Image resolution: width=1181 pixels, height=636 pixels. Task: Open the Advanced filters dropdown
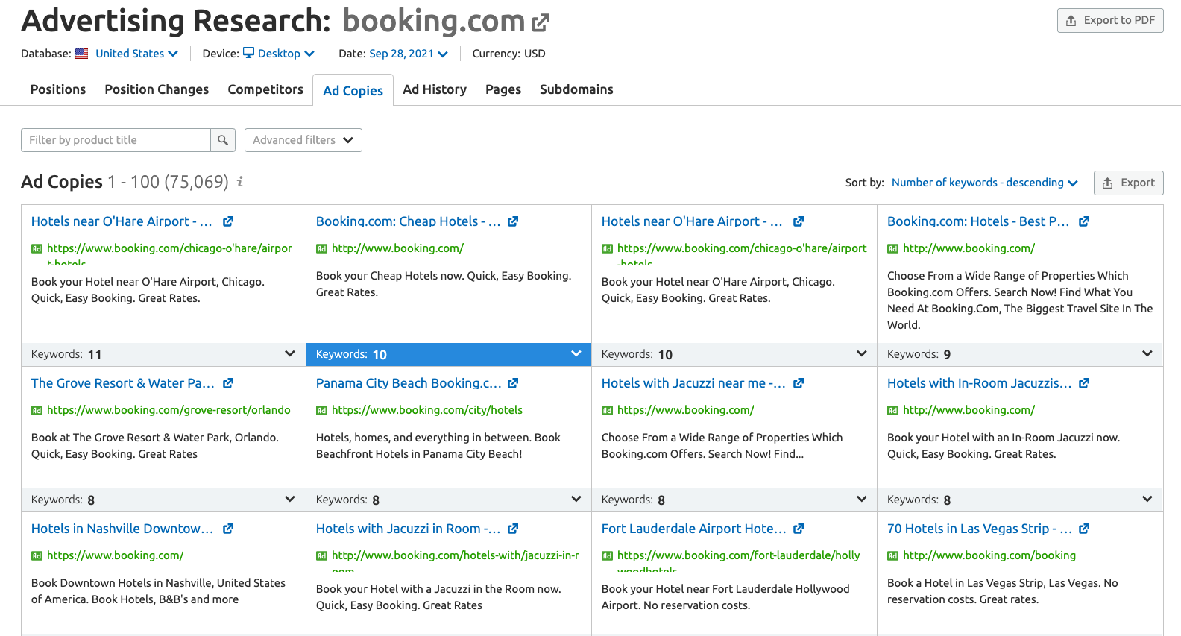click(303, 140)
